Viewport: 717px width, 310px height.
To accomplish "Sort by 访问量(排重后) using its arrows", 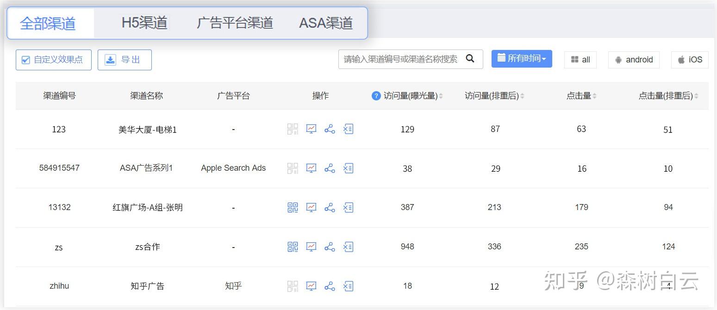I will click(x=523, y=96).
